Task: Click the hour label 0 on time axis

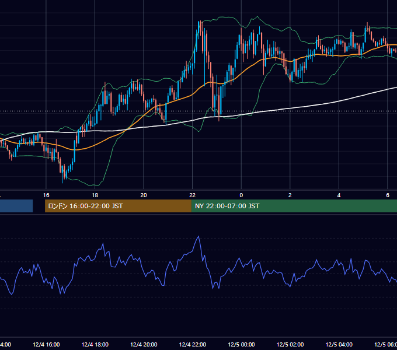Action: 241,195
